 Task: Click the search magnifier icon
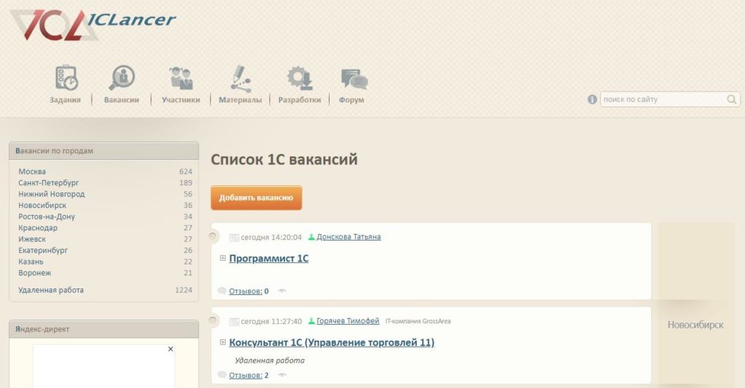tap(732, 99)
